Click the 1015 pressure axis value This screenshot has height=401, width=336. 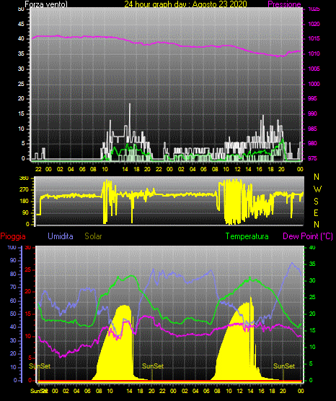click(x=314, y=38)
